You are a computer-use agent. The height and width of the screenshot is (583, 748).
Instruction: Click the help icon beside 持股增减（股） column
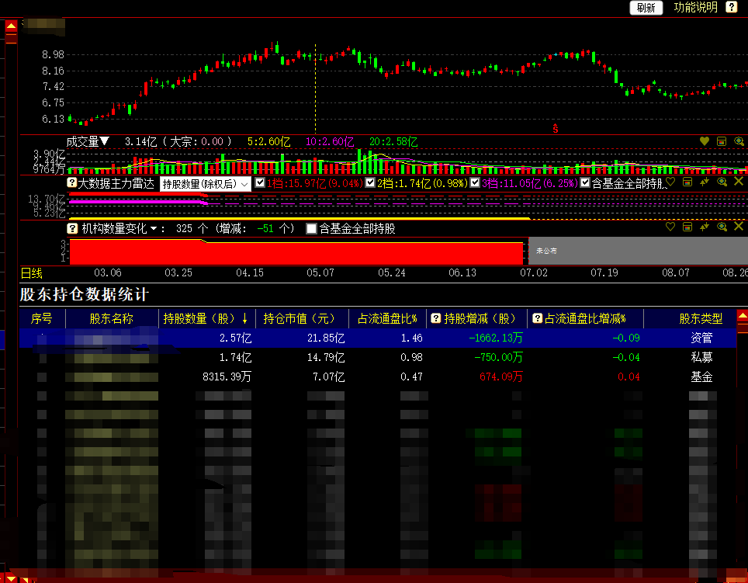(435, 318)
